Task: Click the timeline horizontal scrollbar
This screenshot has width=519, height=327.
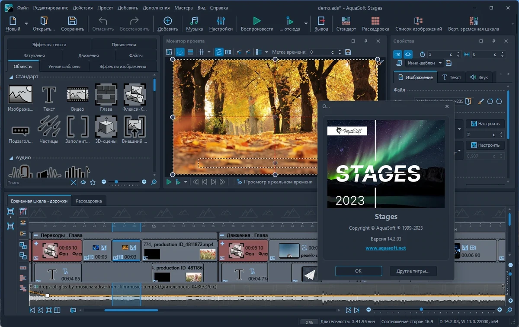Action: (x=131, y=310)
